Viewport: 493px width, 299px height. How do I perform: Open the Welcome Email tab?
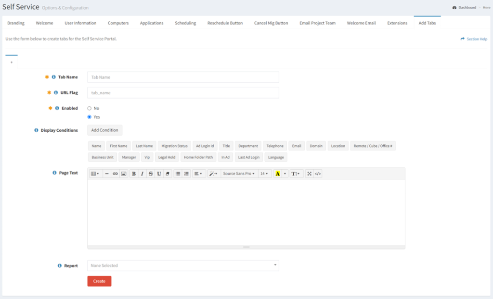click(x=362, y=23)
